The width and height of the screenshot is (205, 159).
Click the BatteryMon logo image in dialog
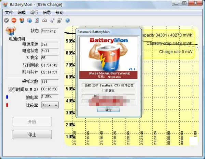tap(108, 58)
